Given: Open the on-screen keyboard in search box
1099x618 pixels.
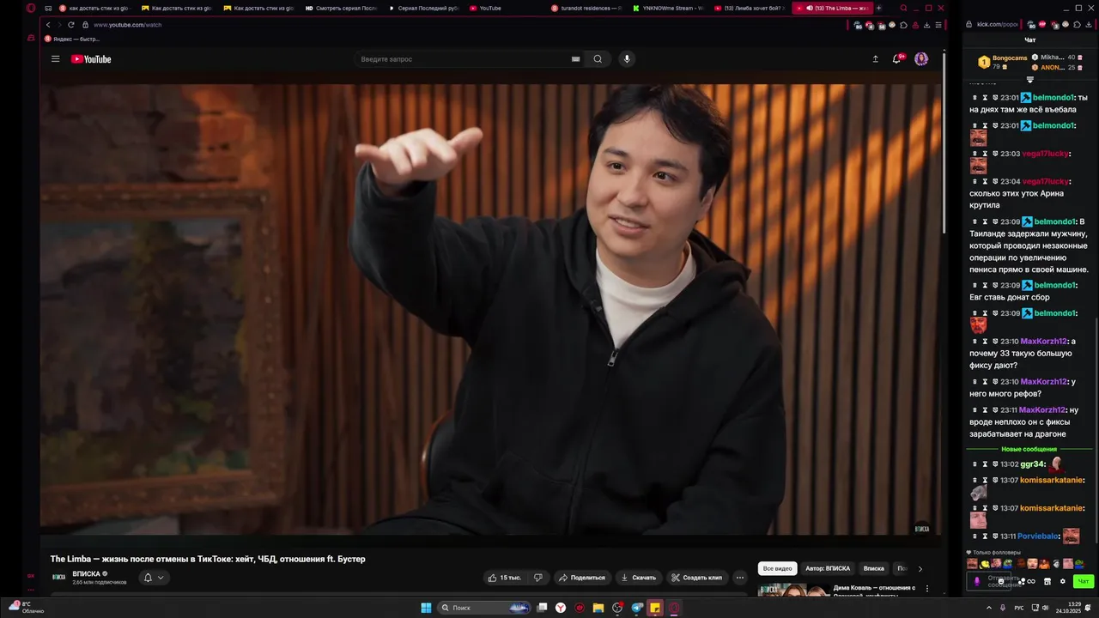Looking at the screenshot, I should pos(575,59).
